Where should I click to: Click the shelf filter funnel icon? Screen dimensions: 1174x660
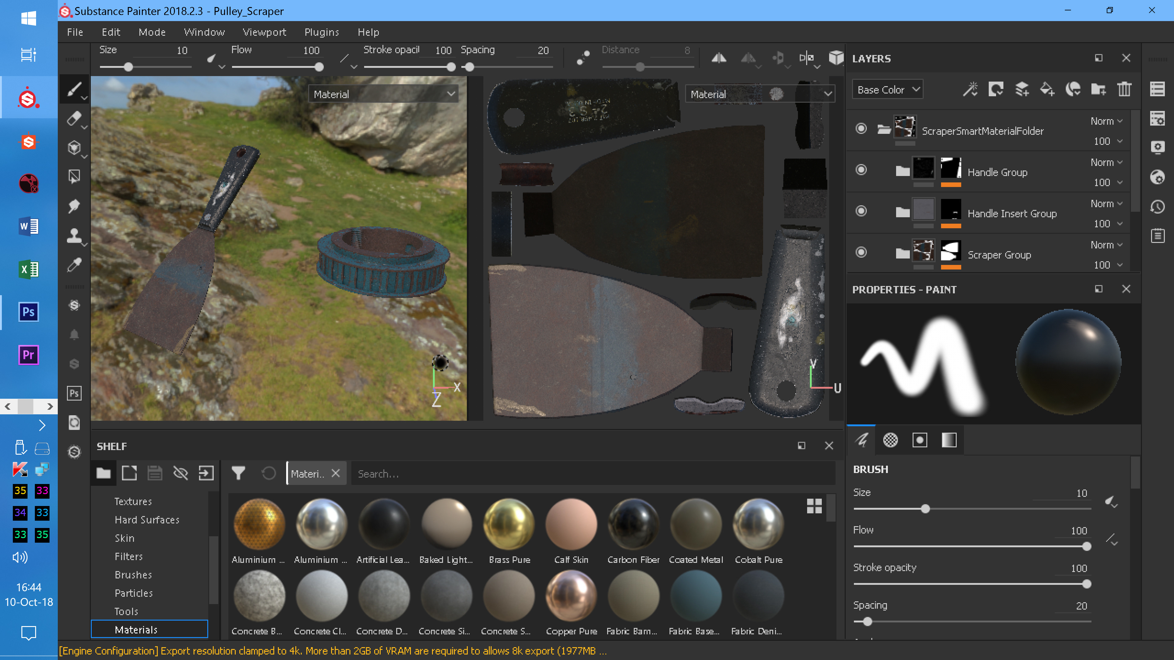click(238, 473)
